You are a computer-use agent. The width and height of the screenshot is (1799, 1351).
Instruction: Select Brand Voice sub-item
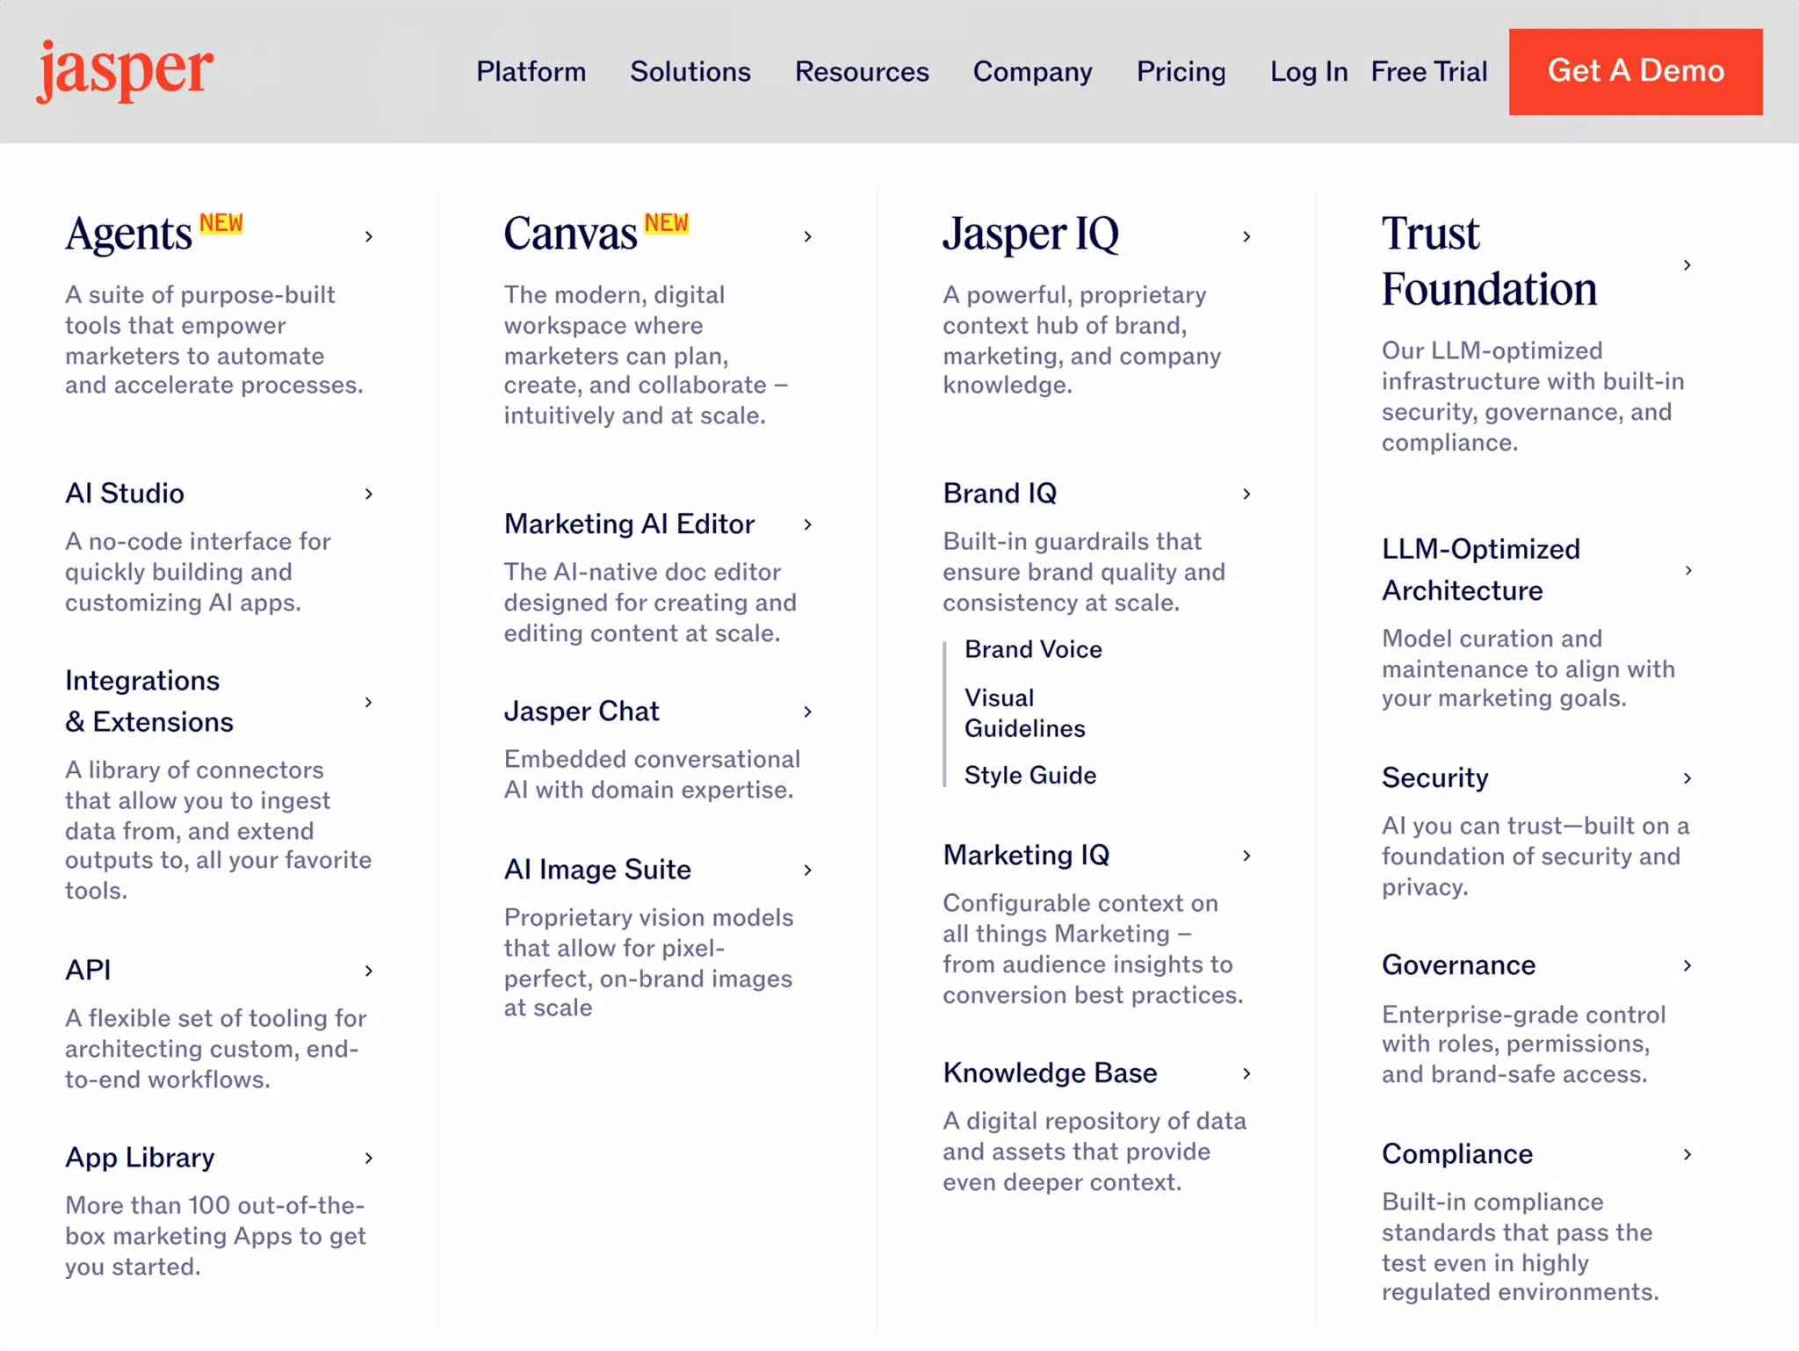pos(1033,649)
